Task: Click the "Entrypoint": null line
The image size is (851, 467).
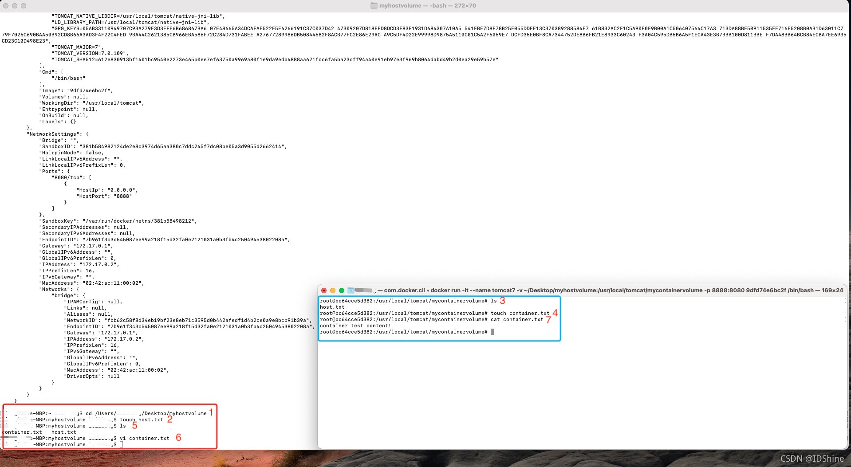Action: (x=68, y=109)
